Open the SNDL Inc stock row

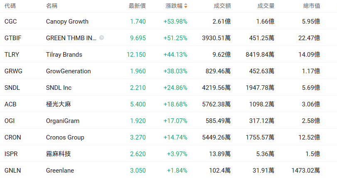[x=59, y=87]
